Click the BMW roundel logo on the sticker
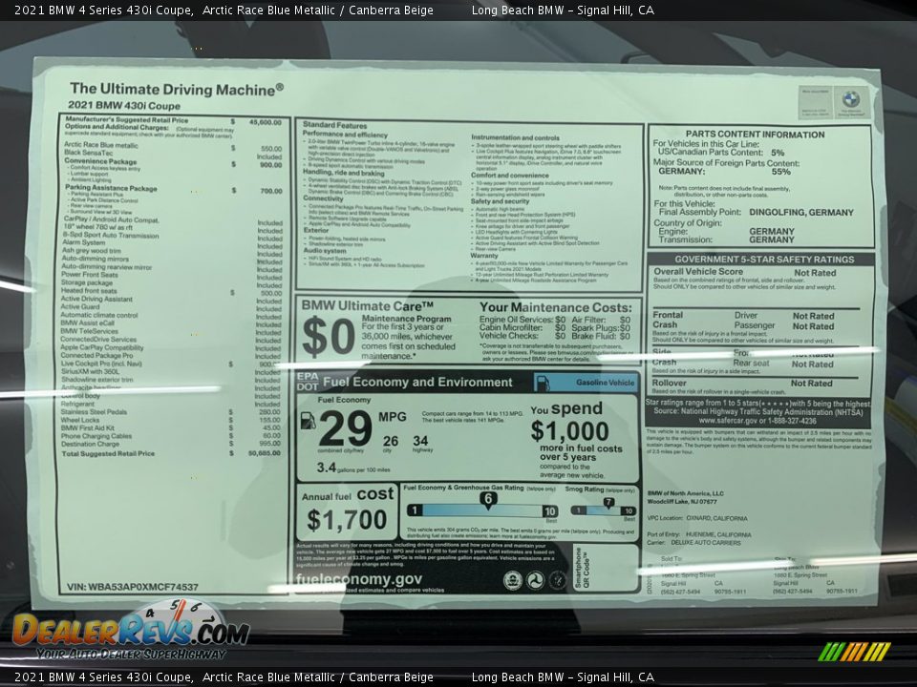The image size is (917, 687). click(850, 98)
